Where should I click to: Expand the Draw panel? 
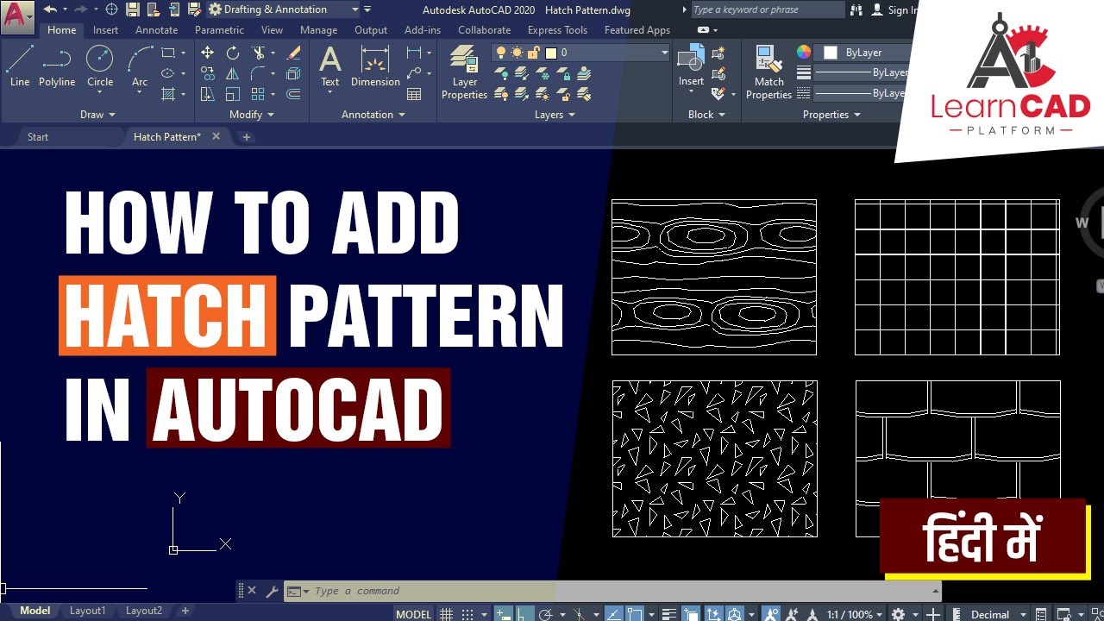tap(97, 115)
